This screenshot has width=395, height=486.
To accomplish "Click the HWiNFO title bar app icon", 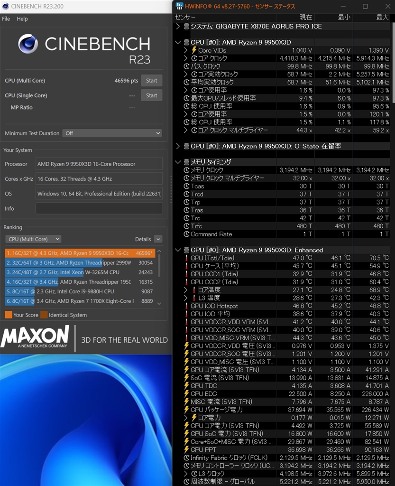I will coord(179,6).
